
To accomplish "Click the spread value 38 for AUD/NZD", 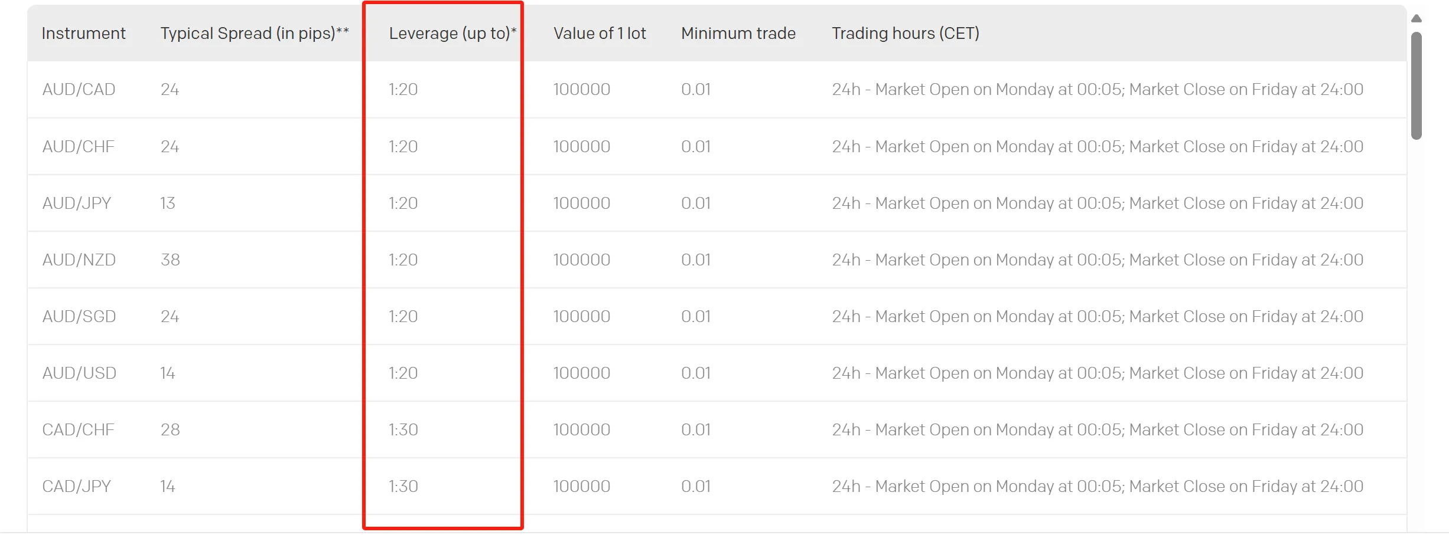I will (x=170, y=260).
